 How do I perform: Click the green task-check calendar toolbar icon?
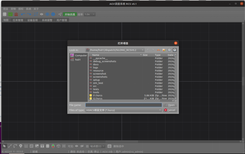(x=11, y=14)
